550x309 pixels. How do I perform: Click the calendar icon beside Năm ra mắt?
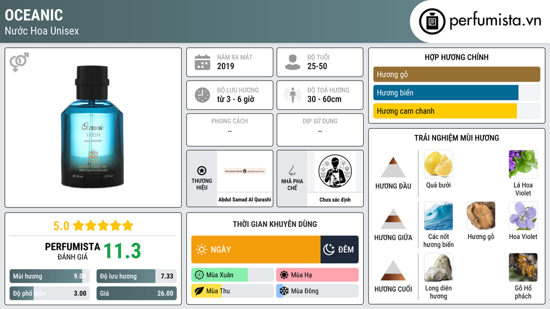tap(202, 62)
